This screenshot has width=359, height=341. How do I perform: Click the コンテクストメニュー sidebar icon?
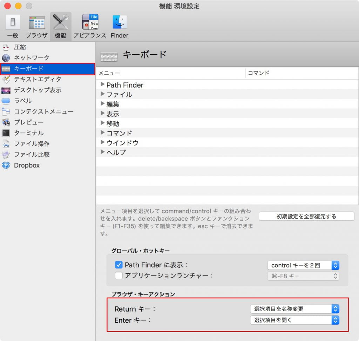point(6,111)
